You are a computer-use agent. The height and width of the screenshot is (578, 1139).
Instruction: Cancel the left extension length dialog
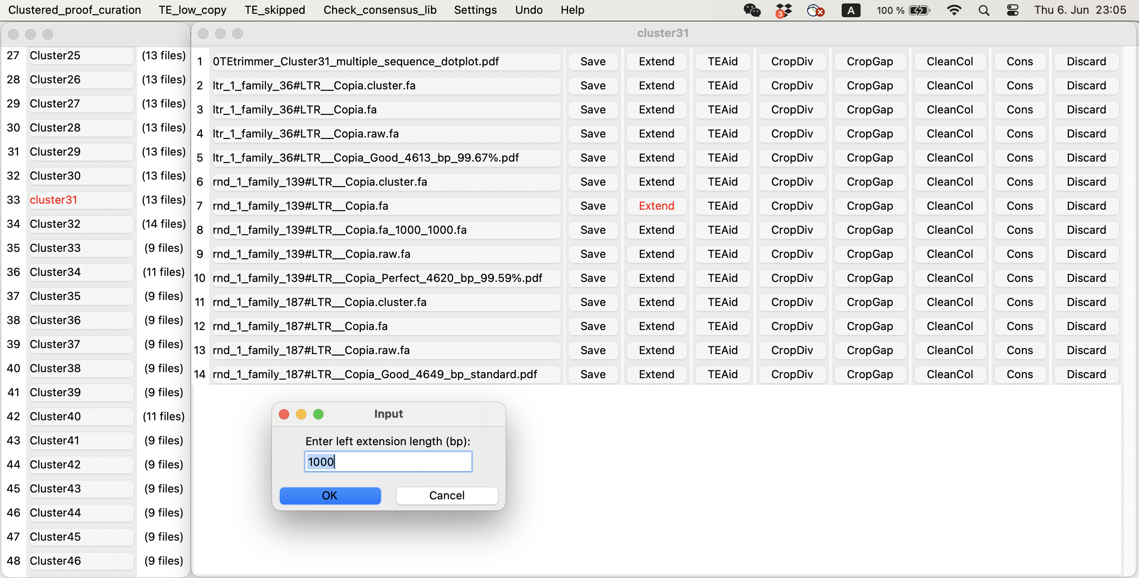pyautogui.click(x=446, y=495)
